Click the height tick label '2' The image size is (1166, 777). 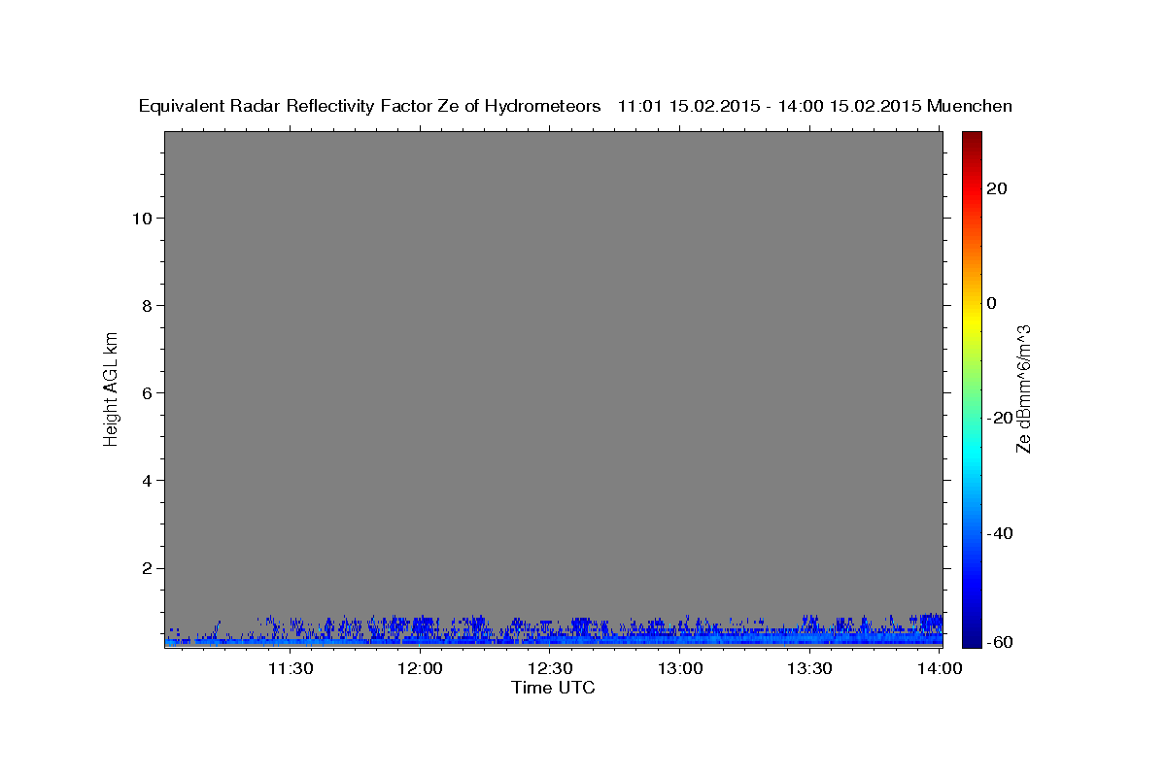(146, 568)
